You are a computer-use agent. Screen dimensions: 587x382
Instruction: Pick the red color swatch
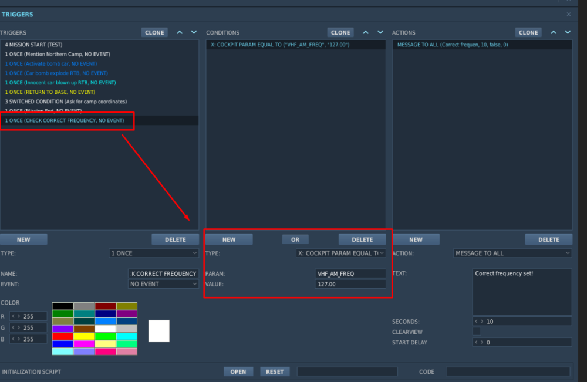63,336
